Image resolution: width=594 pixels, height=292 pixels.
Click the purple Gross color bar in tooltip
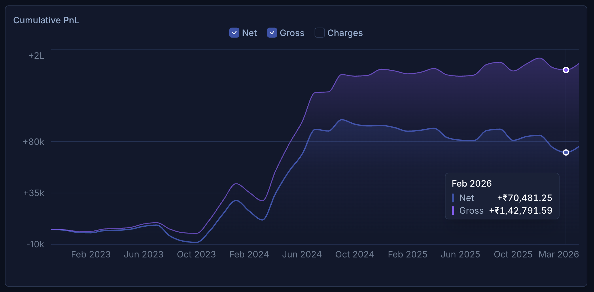tap(453, 211)
